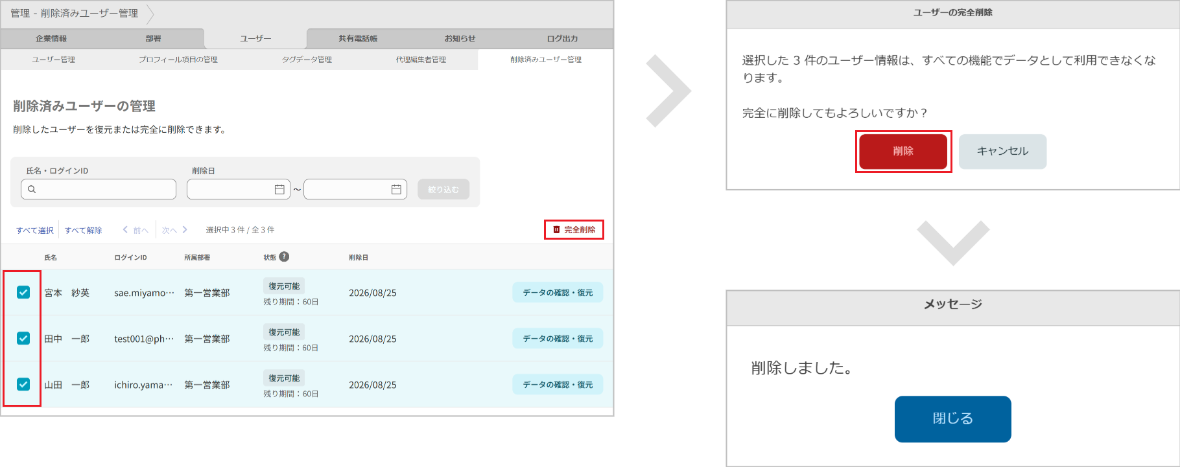
Task: Click login ID ichiro.yama…
Action: click(143, 385)
